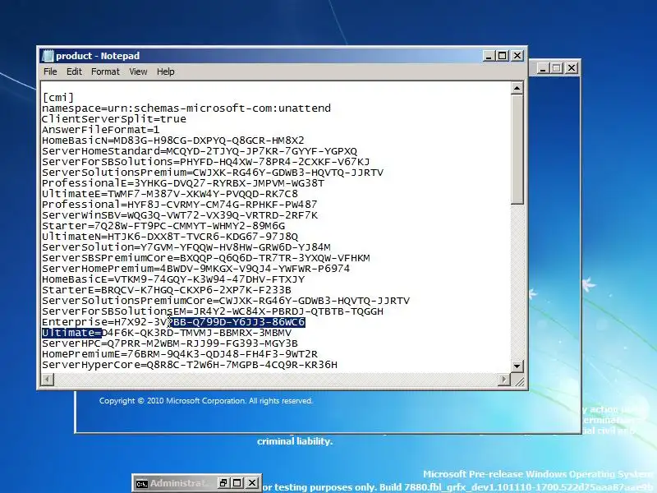Click the HomePremiumE key line
Screen dimensions: 657x493
click(180, 354)
